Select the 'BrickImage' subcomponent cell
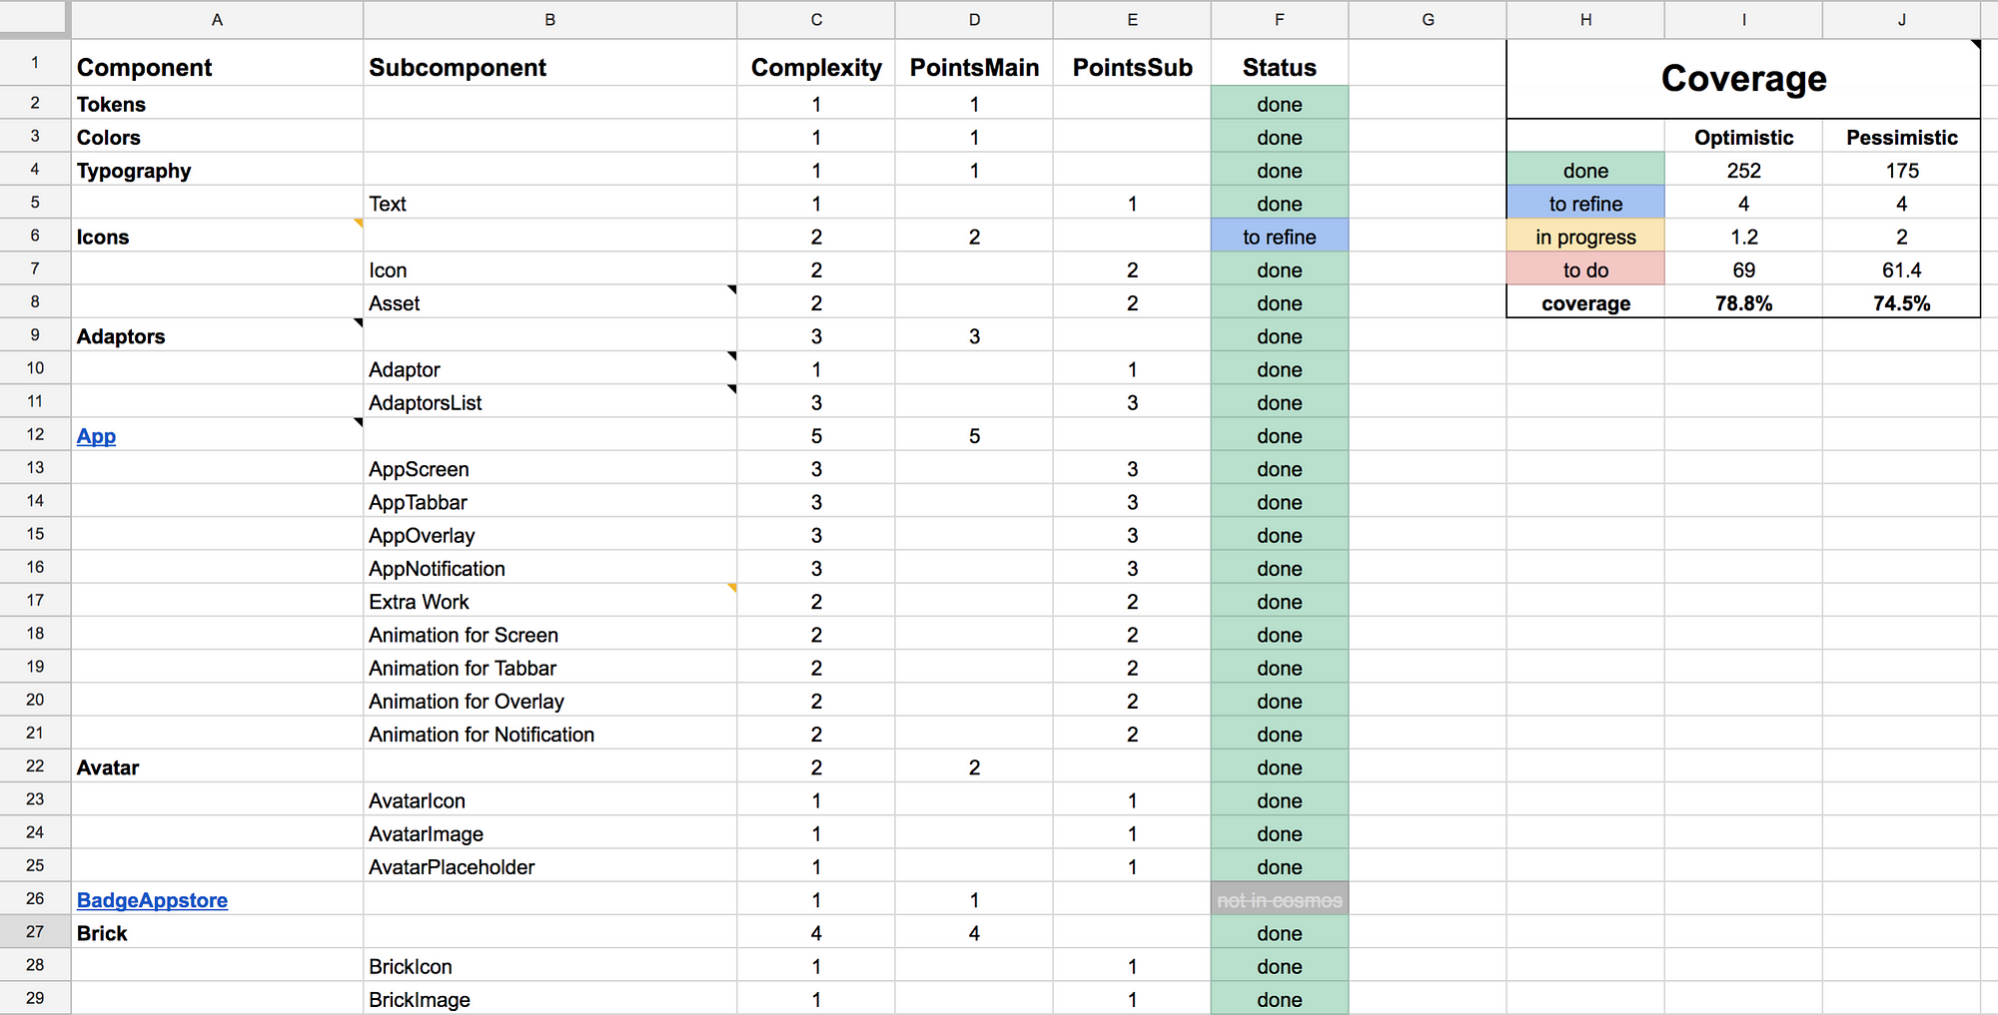1998x1015 pixels. coord(550,998)
